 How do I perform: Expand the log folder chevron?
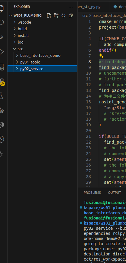pyautogui.click(x=15, y=42)
